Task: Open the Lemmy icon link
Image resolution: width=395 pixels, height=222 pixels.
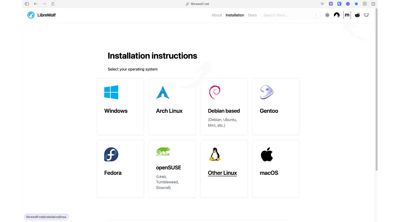Action: click(x=367, y=15)
